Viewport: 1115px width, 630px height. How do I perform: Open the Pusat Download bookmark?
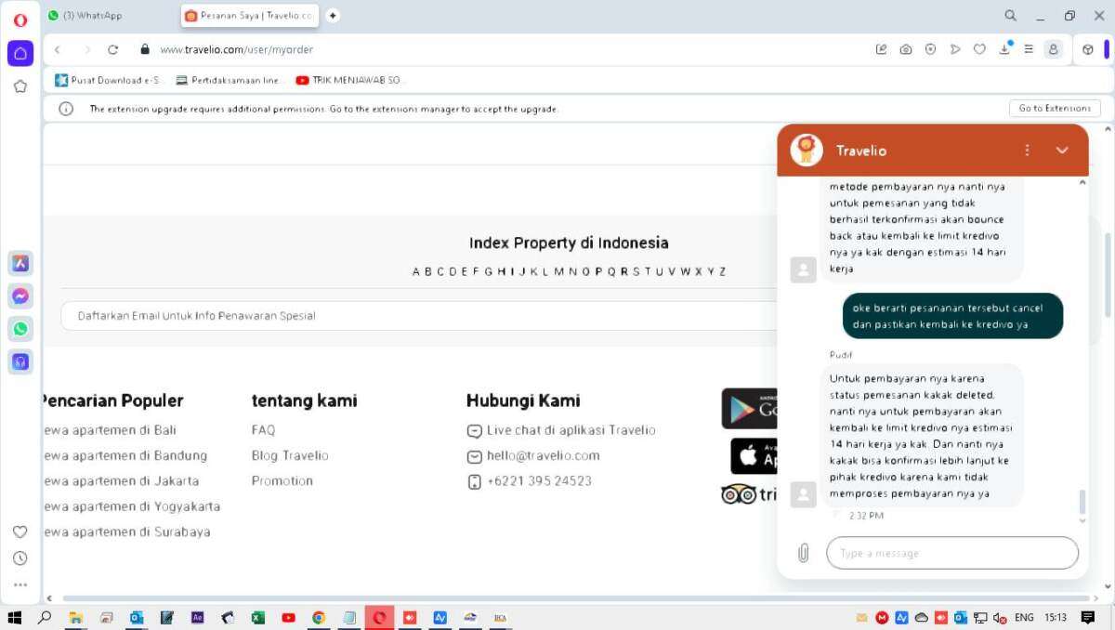(x=108, y=80)
